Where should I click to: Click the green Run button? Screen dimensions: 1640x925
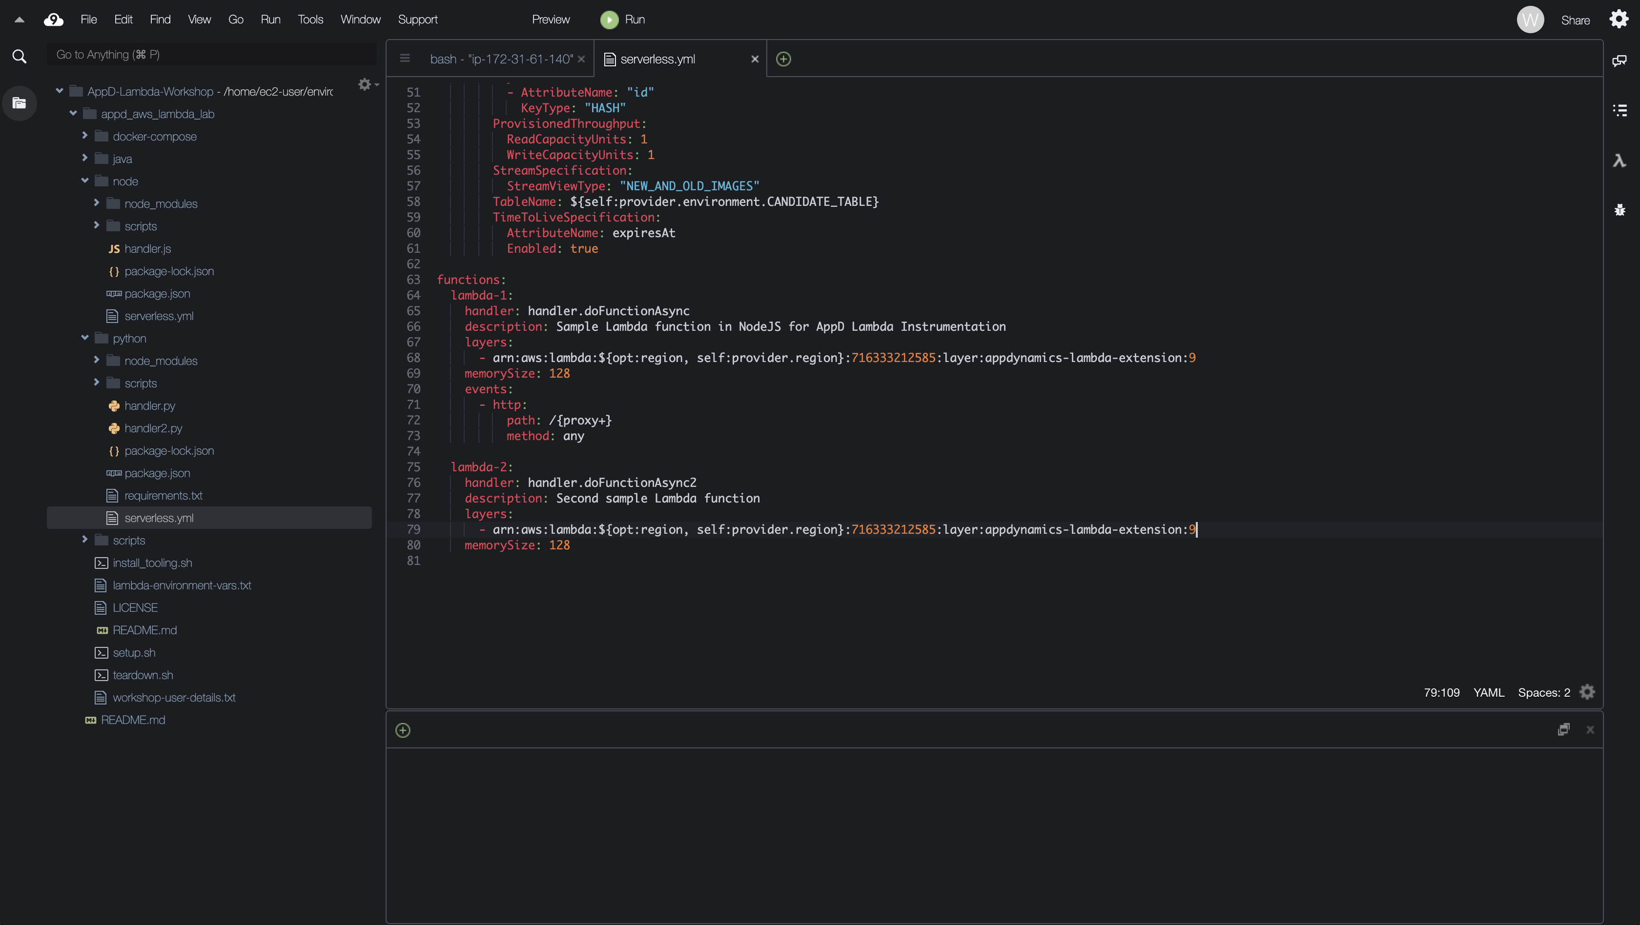tap(623, 20)
